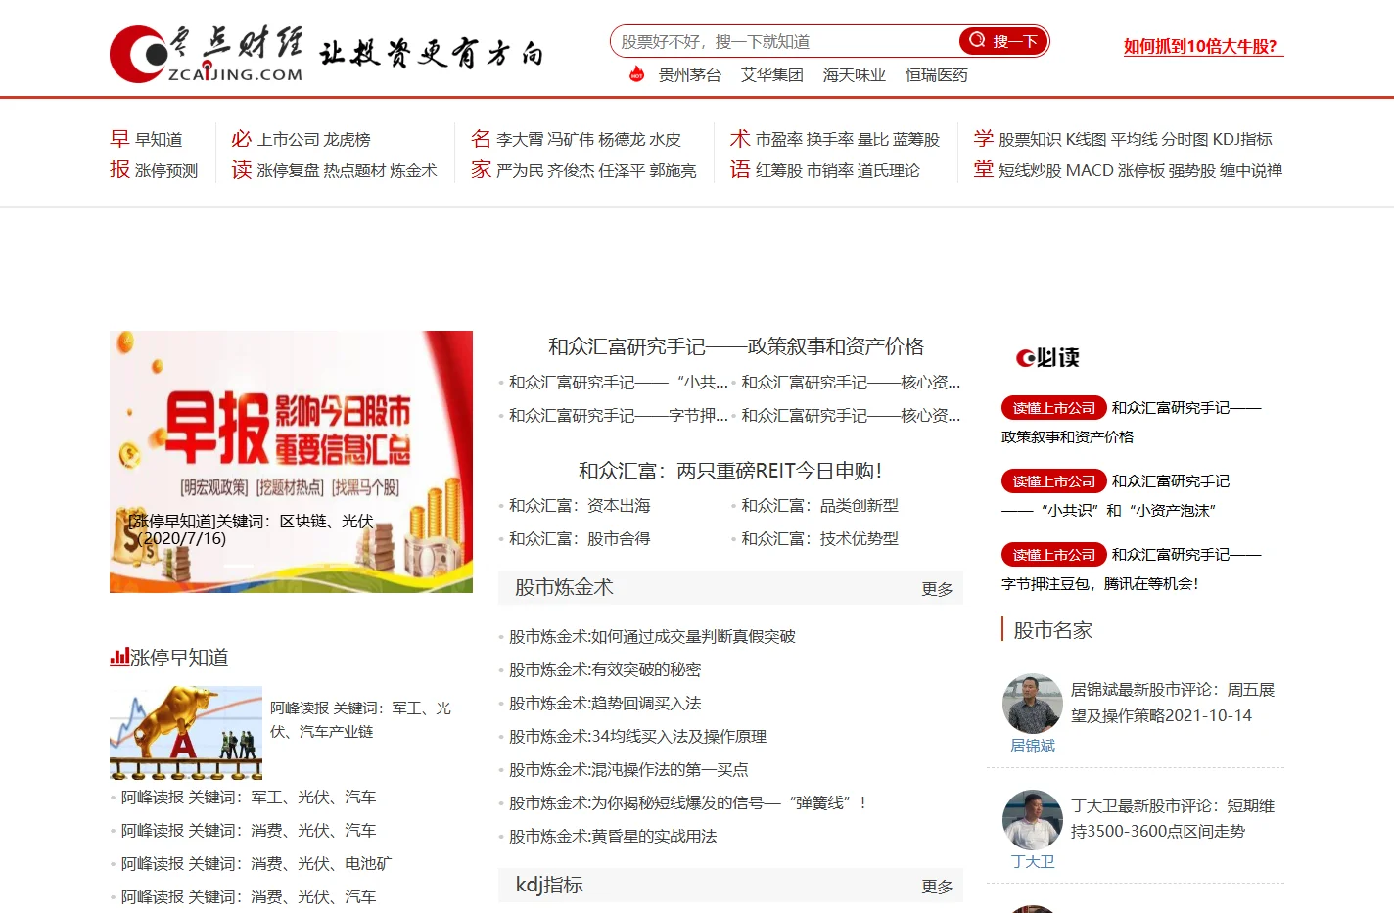This screenshot has width=1394, height=913.
Task: Open 股市炼金术:趋势回调买入法 article
Action: (x=605, y=704)
